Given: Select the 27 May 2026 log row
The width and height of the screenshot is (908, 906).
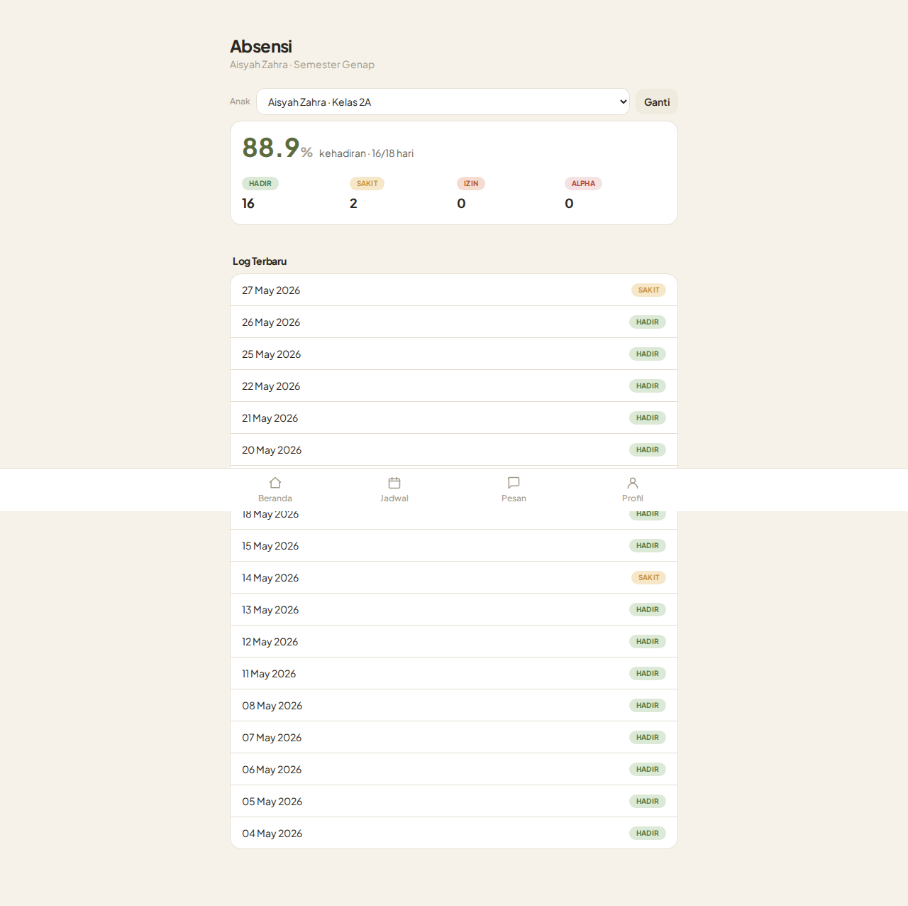Looking at the screenshot, I should coord(454,290).
